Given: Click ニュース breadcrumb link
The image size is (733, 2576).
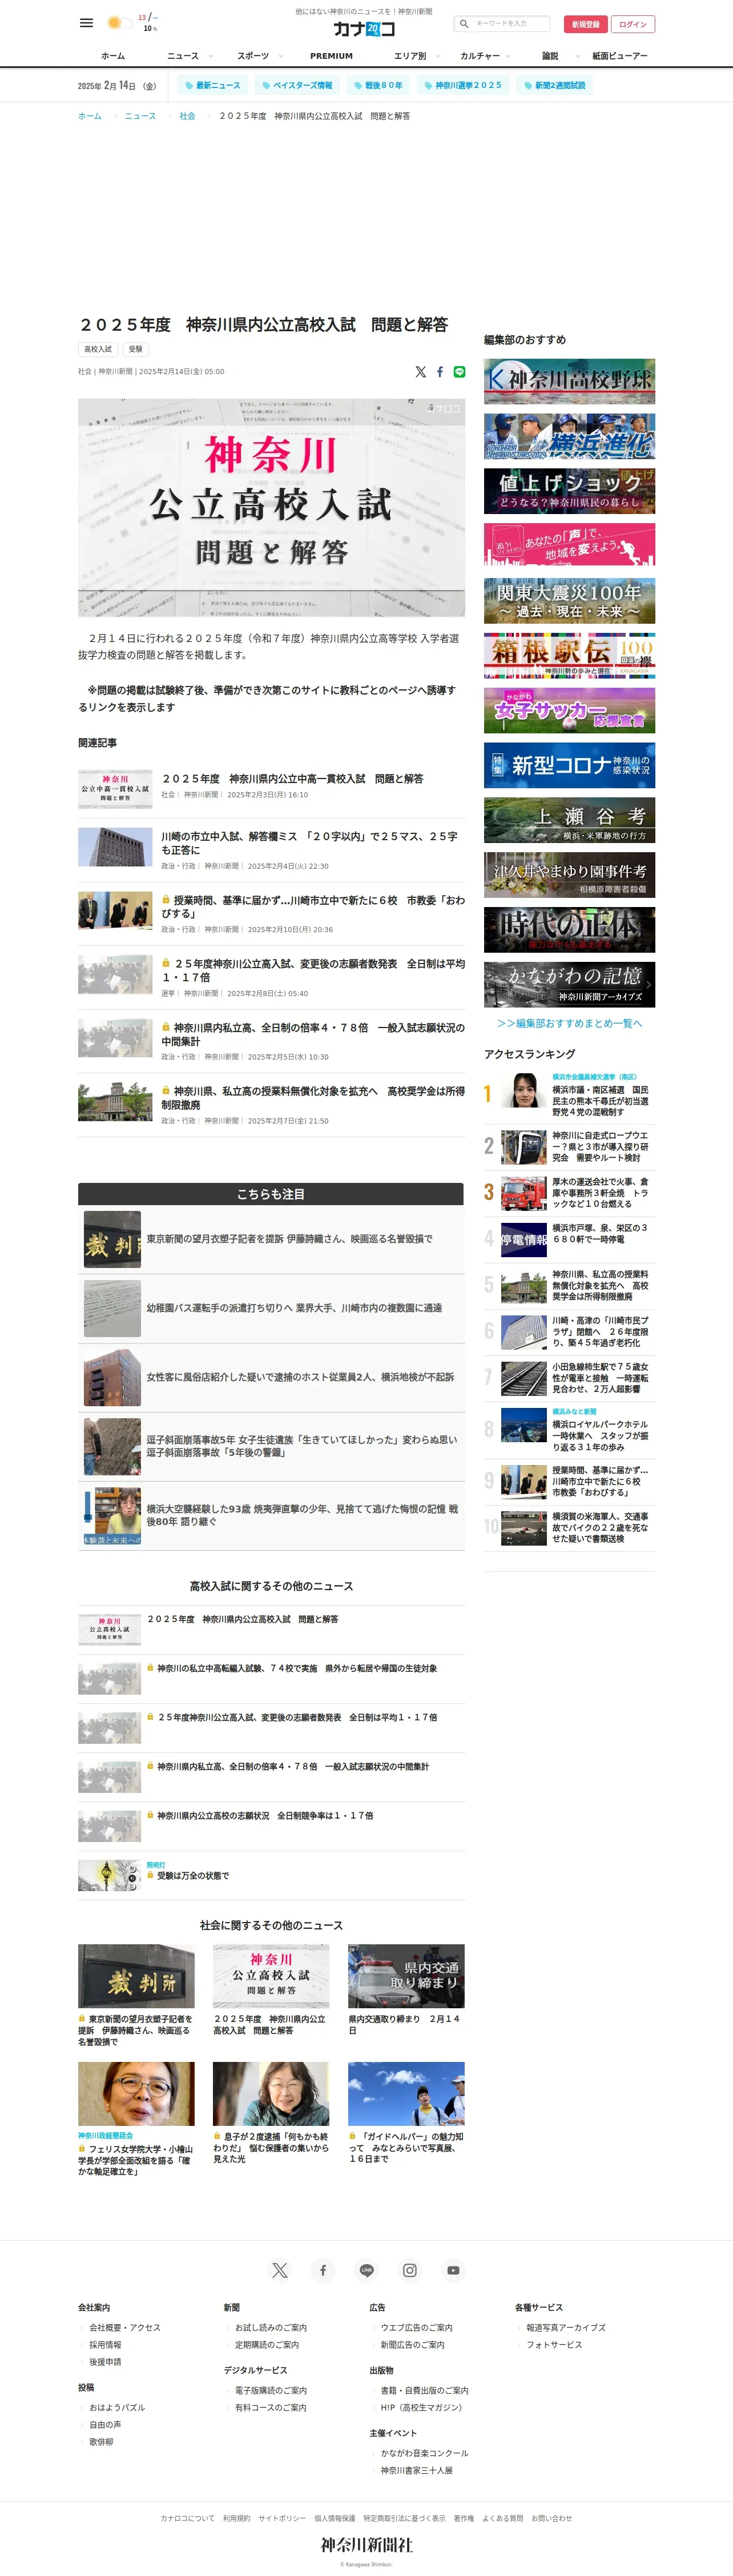Looking at the screenshot, I should coord(140,116).
